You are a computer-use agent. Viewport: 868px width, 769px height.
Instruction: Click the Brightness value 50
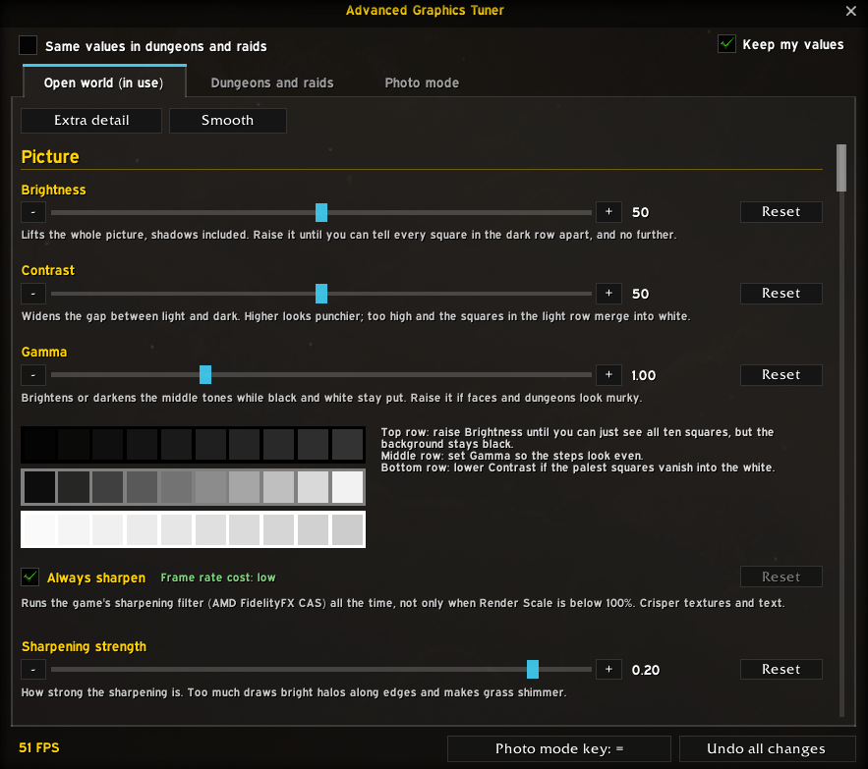pyautogui.click(x=641, y=212)
